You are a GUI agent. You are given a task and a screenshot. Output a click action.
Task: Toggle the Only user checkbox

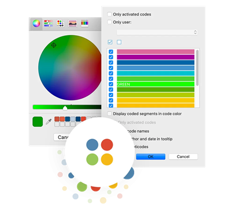pos(109,22)
